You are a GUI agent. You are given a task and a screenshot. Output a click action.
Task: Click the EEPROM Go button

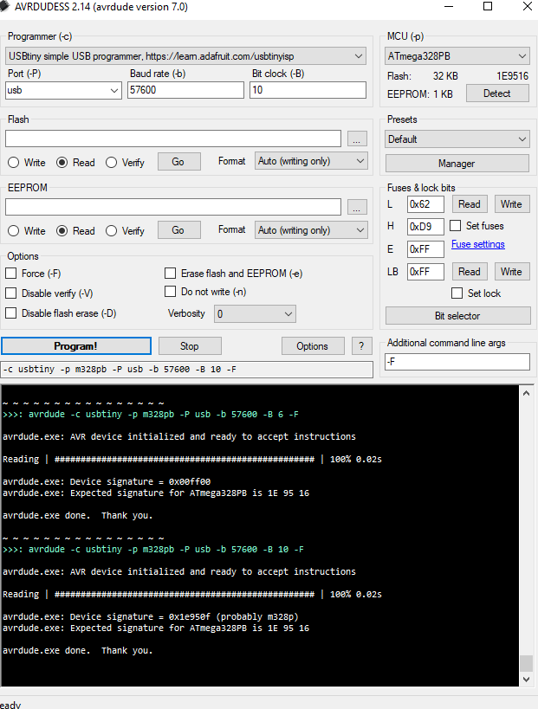178,230
